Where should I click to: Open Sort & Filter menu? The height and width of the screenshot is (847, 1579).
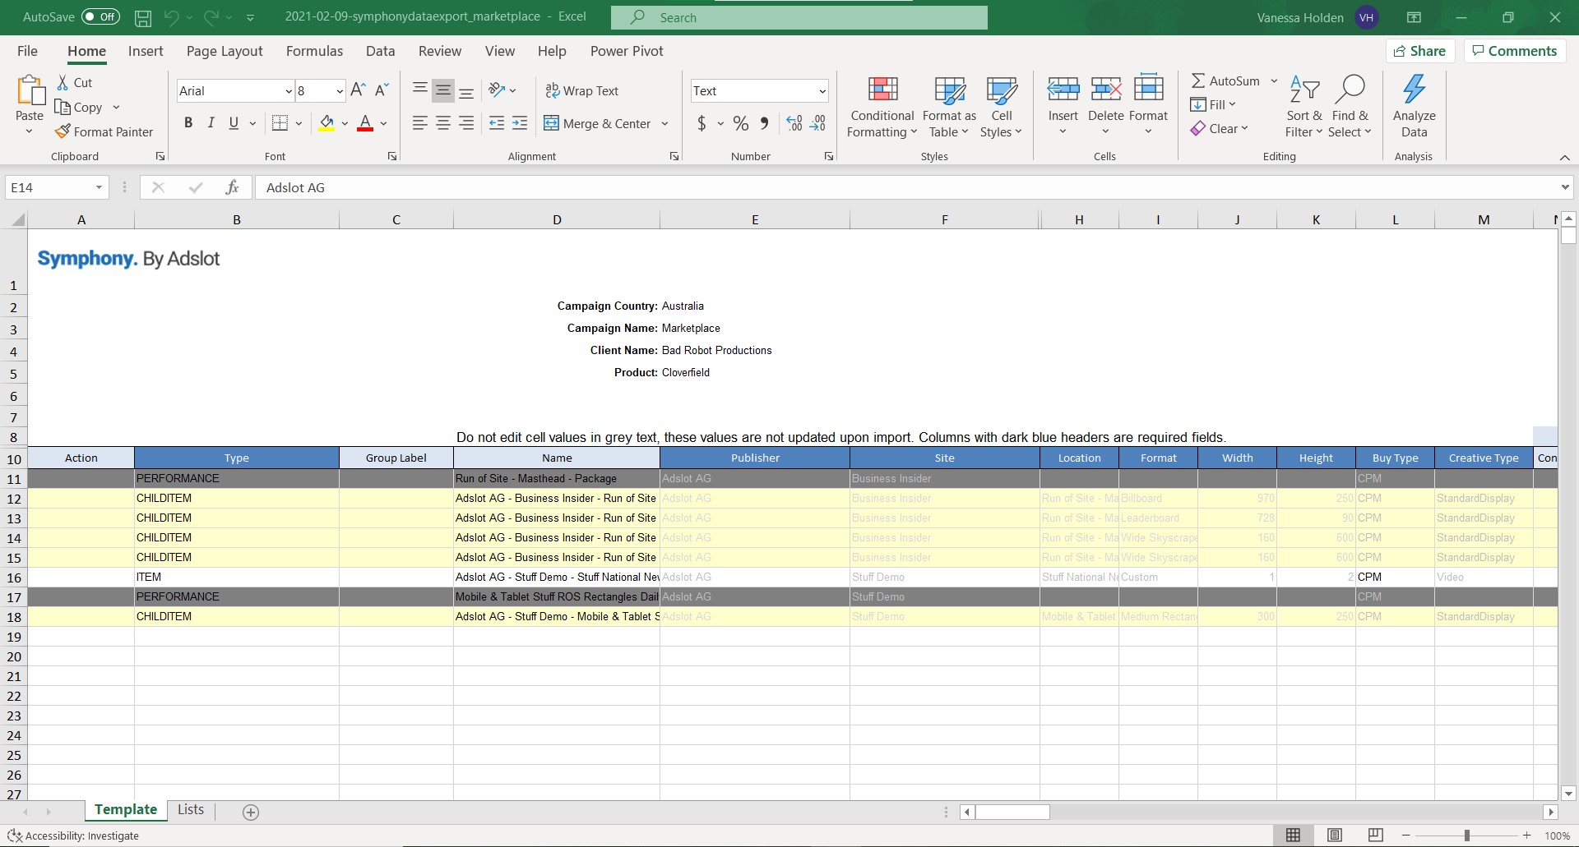click(1304, 107)
